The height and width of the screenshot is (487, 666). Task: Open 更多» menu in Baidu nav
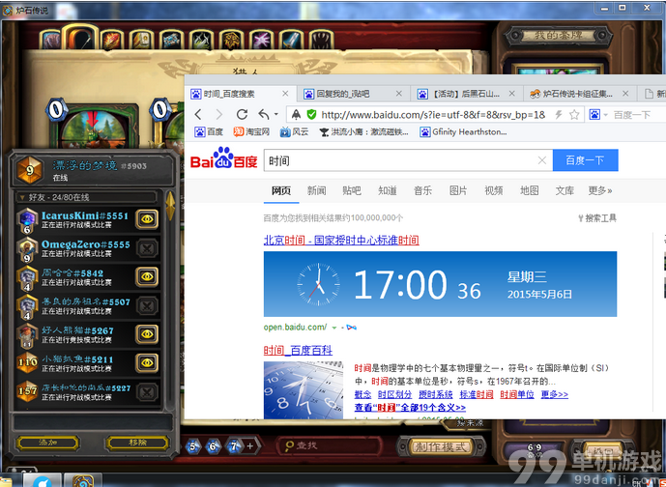click(599, 190)
